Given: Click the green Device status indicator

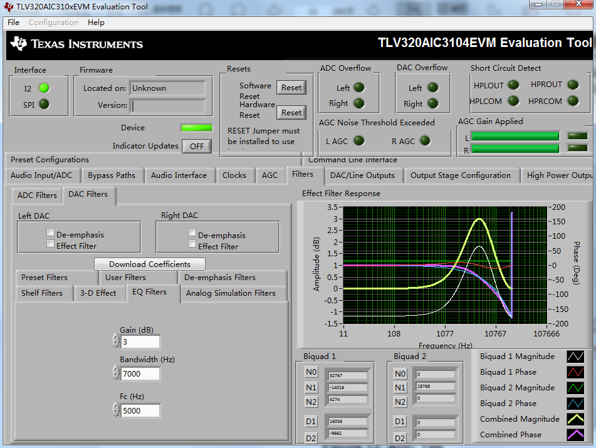Looking at the screenshot, I should 197,128.
